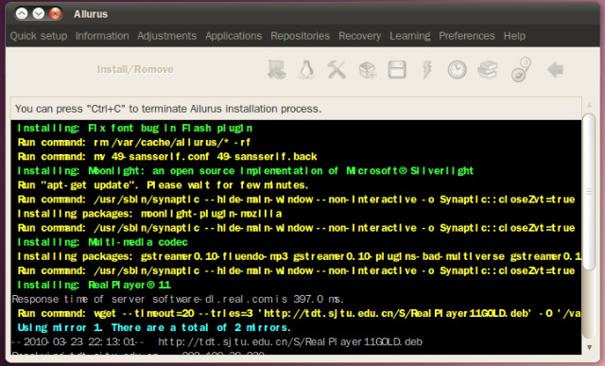Open the Help menu
The width and height of the screenshot is (605, 366).
pos(514,36)
